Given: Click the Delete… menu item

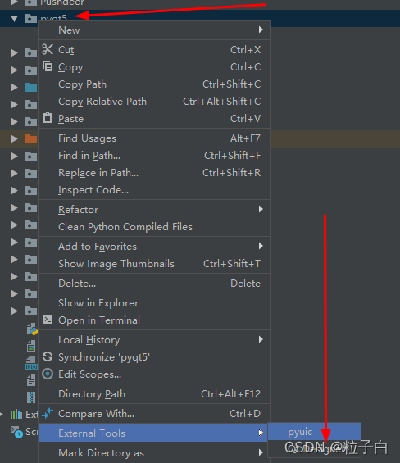Looking at the screenshot, I should [154, 284].
